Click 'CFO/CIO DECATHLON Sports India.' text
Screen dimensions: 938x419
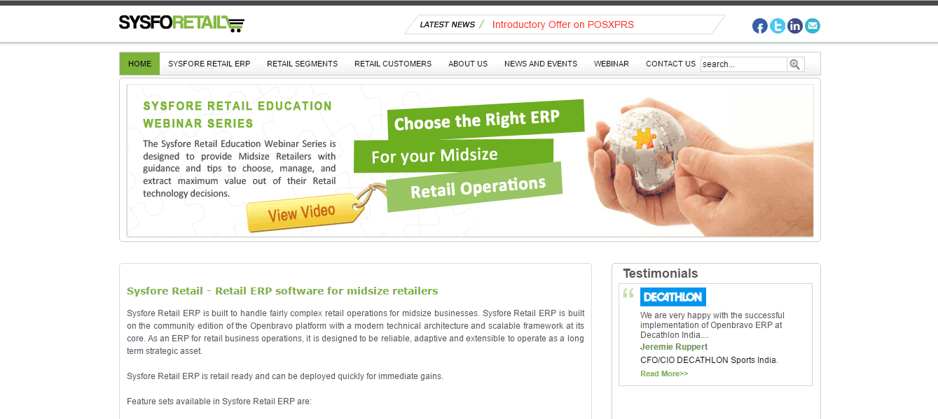709,360
